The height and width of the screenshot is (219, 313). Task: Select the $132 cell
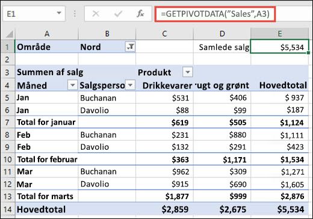(164, 147)
